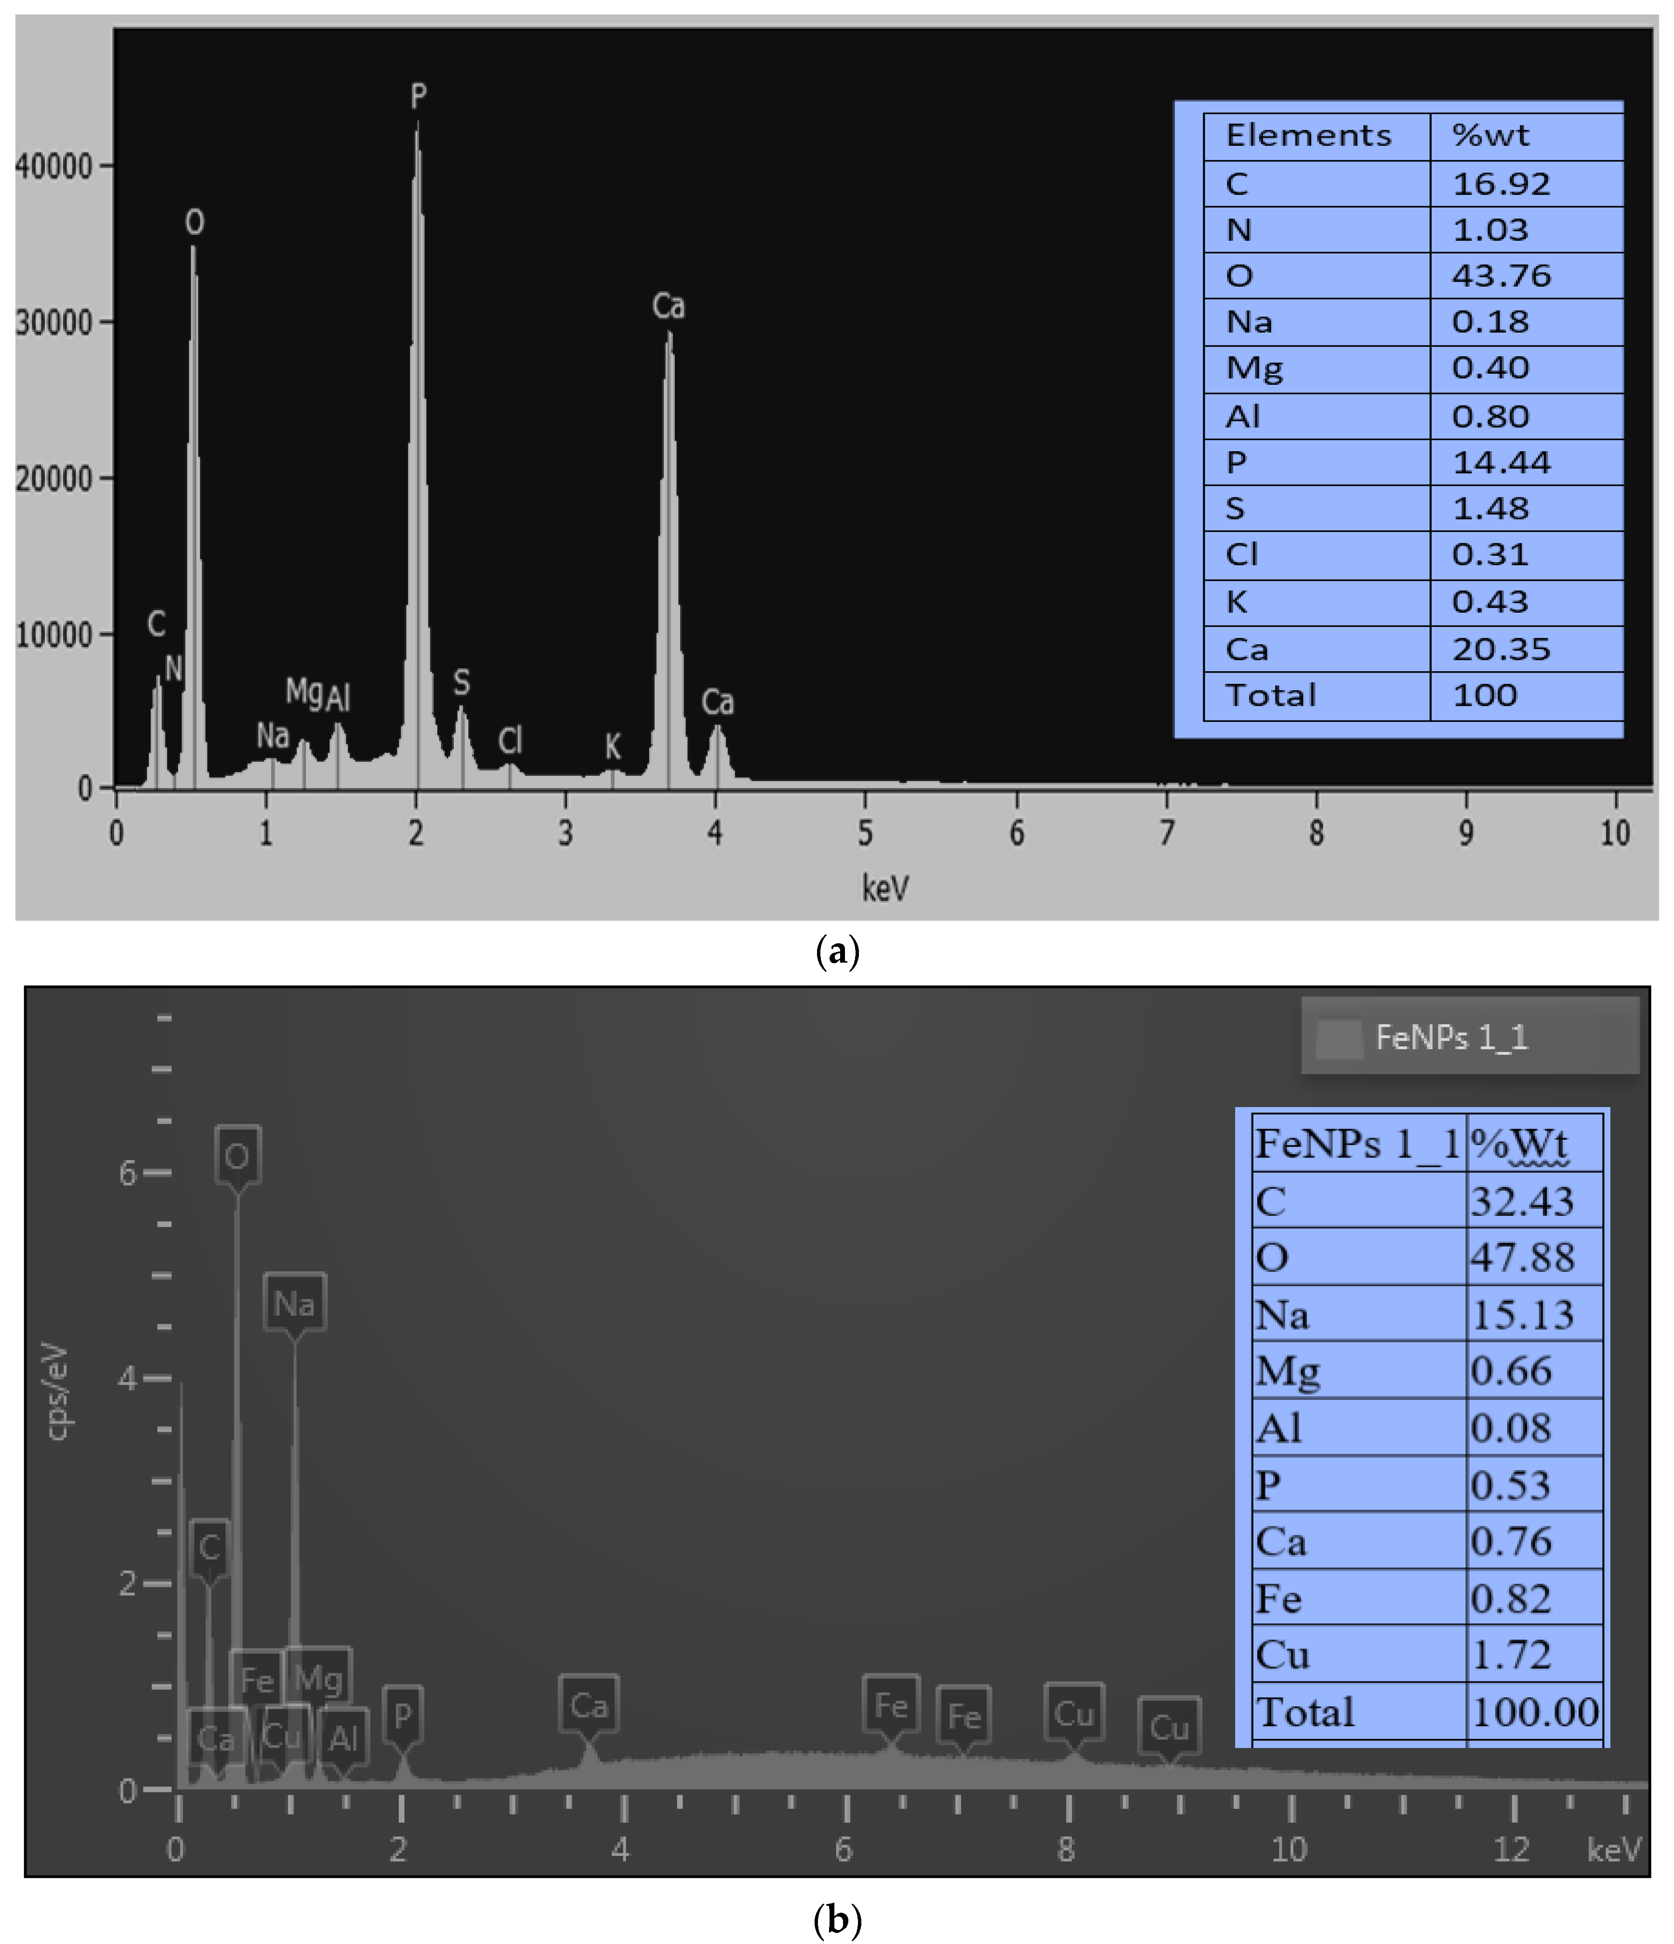This screenshot has height=1944, width=1674.
Task: Click the K peak label in the upper spectrum
Action: click(613, 747)
